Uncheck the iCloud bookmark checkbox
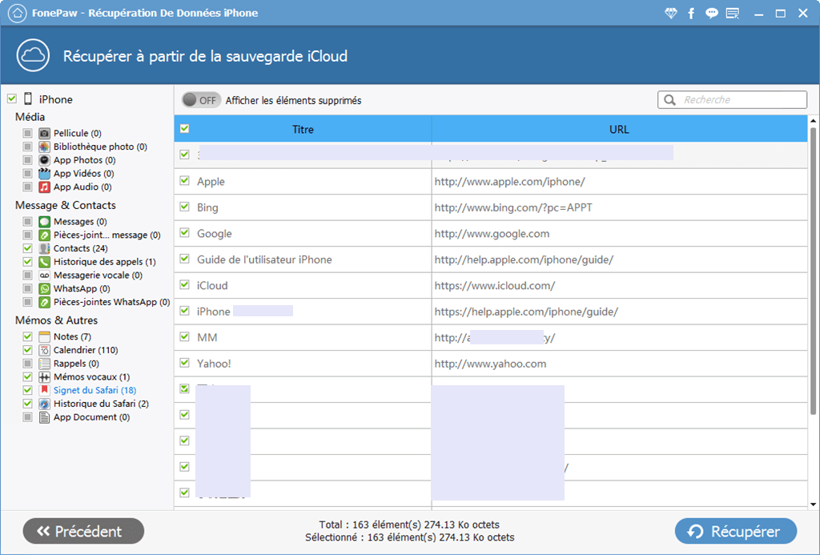 point(185,284)
